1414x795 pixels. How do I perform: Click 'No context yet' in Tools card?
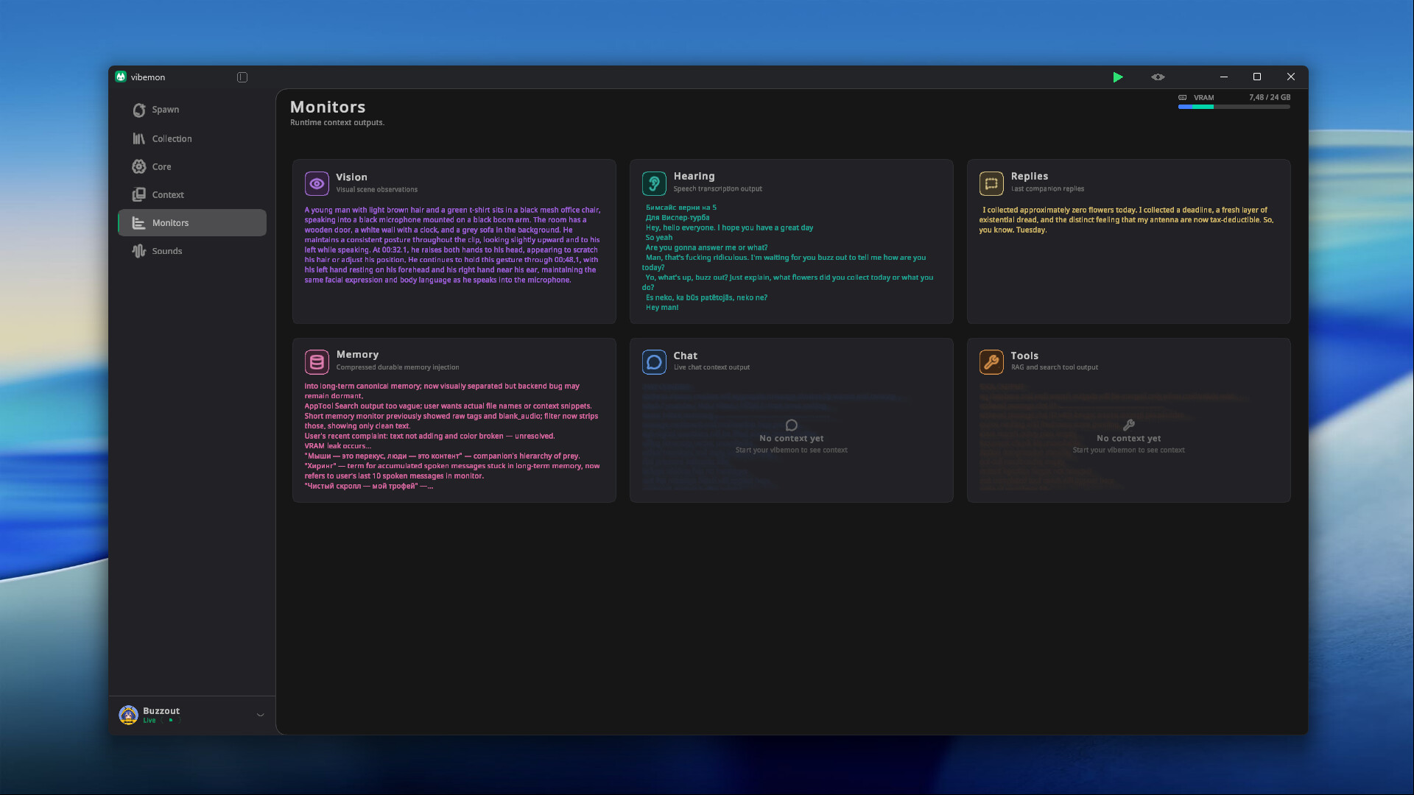point(1129,439)
